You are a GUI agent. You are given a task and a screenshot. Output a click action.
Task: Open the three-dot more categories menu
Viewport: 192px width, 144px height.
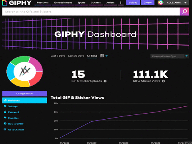121,3
